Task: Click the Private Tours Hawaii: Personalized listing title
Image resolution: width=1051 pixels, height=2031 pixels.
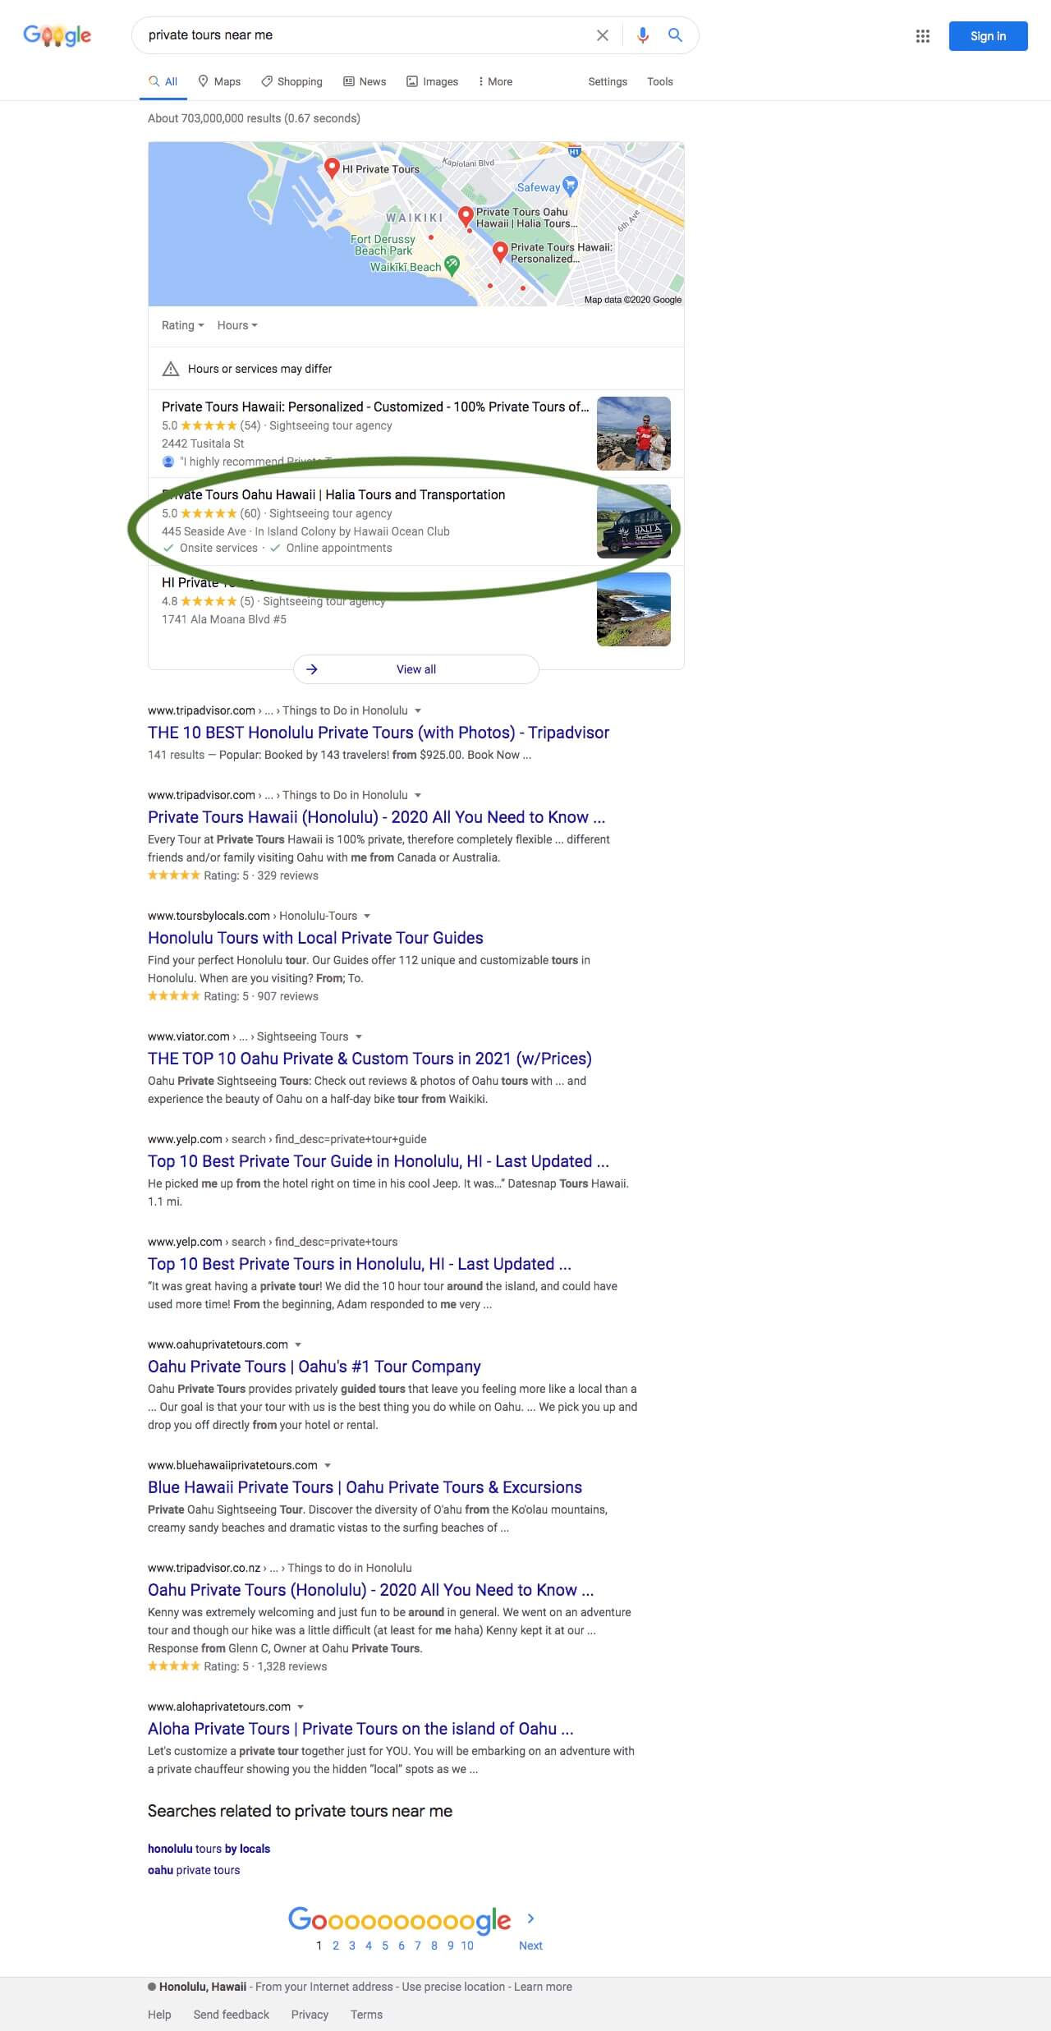Action: [x=375, y=407]
